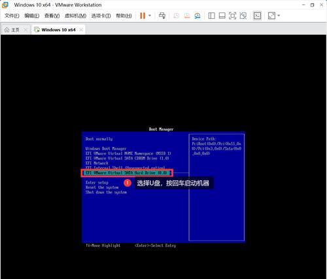Select Windows Boot Manager entry
This screenshot has width=327, height=279.
[106, 148]
